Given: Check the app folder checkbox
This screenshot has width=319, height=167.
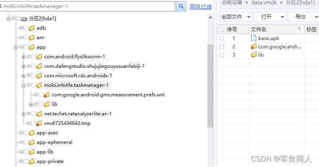Looking at the screenshot, I should coord(26,47).
